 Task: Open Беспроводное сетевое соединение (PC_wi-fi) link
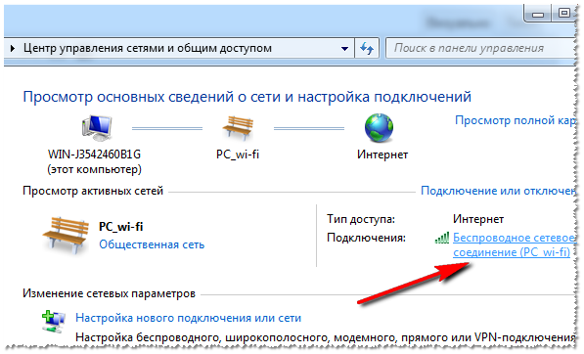(x=515, y=244)
